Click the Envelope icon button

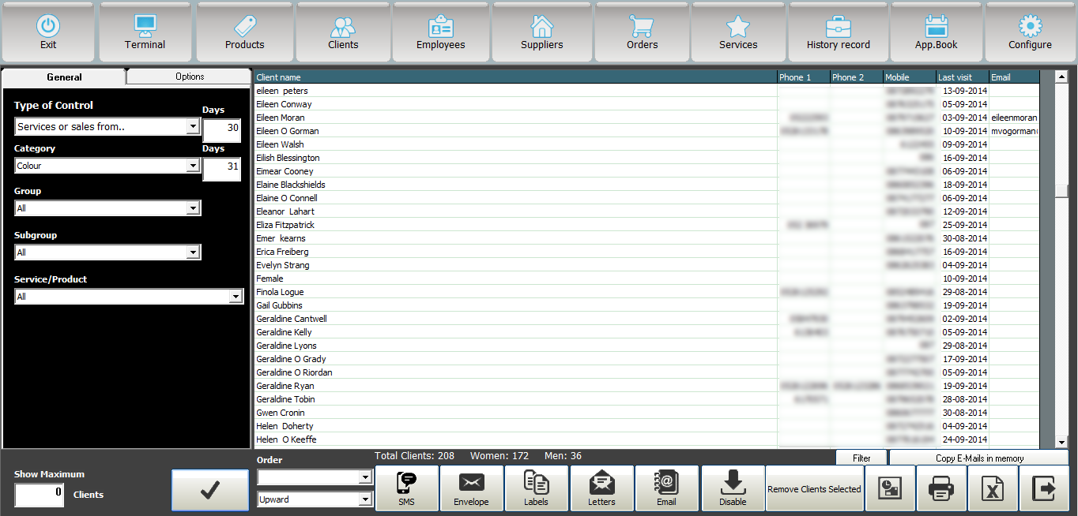coord(471,488)
